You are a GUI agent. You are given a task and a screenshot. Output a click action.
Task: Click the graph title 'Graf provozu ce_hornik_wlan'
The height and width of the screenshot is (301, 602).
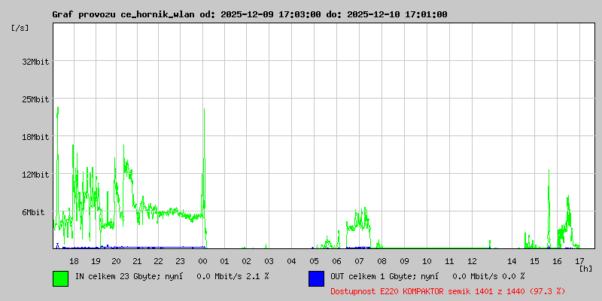click(x=123, y=14)
